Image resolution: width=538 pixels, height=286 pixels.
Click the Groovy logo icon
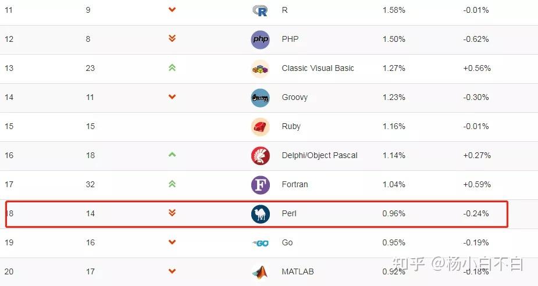(260, 98)
